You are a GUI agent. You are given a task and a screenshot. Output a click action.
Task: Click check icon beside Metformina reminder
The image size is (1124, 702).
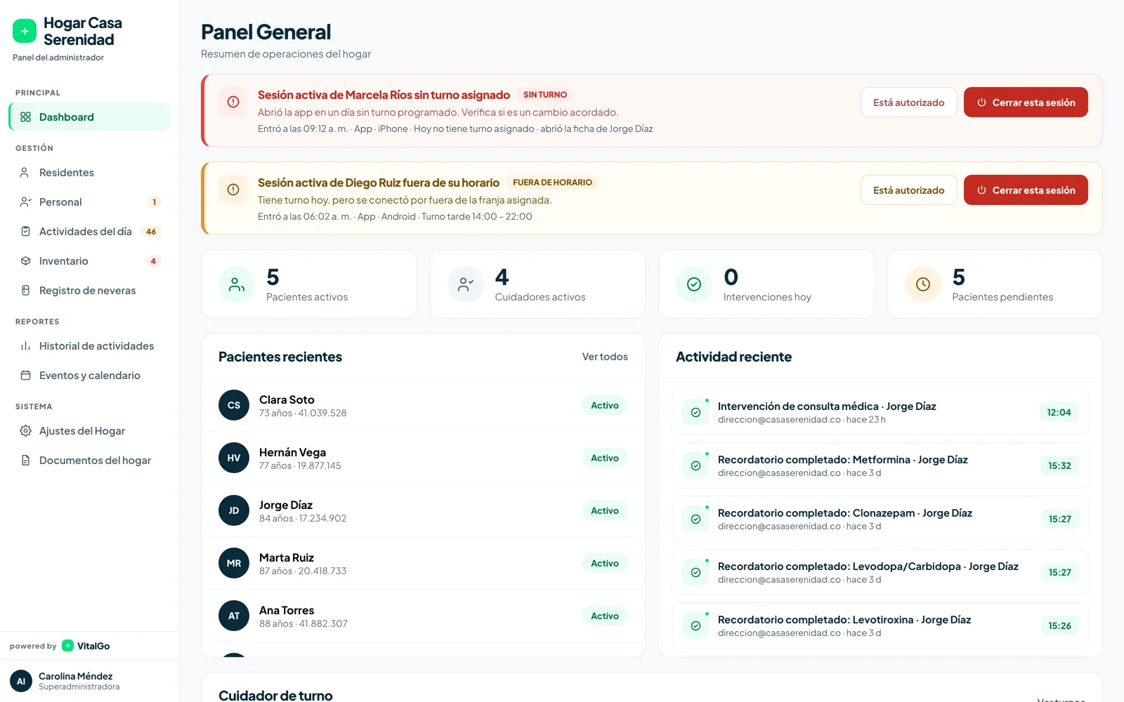click(695, 465)
